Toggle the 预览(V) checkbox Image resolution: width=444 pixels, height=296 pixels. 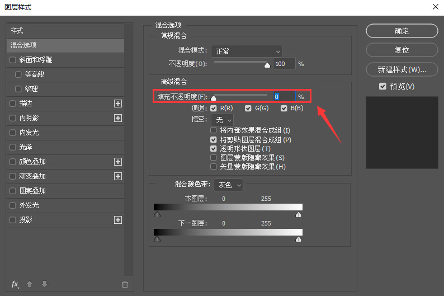382,86
